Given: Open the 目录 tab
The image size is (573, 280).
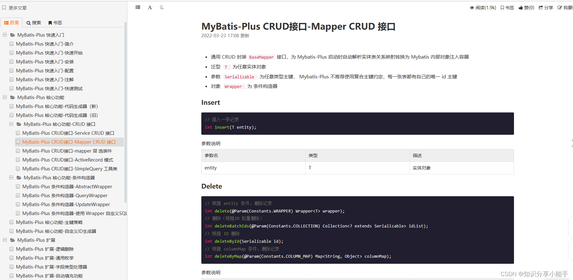Looking at the screenshot, I should tap(11, 23).
